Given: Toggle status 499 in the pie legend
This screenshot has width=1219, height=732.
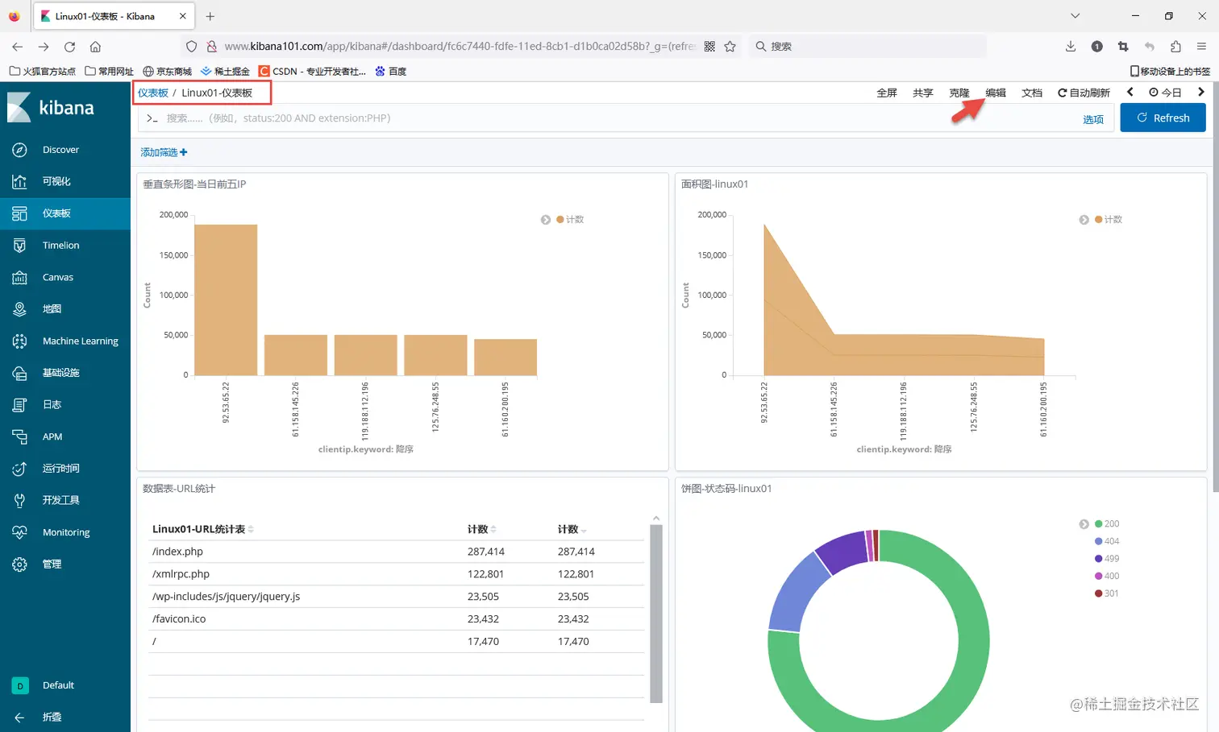Looking at the screenshot, I should [1107, 559].
